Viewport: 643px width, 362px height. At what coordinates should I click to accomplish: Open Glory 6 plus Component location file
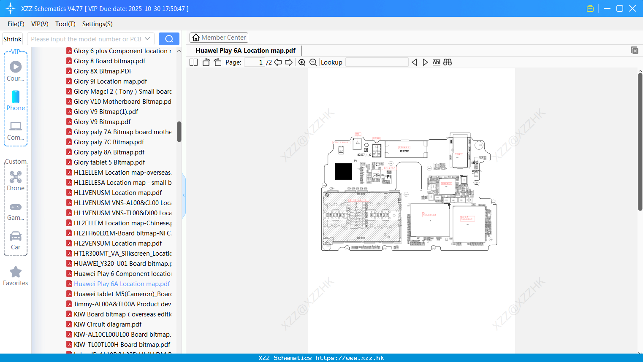pyautogui.click(x=123, y=51)
